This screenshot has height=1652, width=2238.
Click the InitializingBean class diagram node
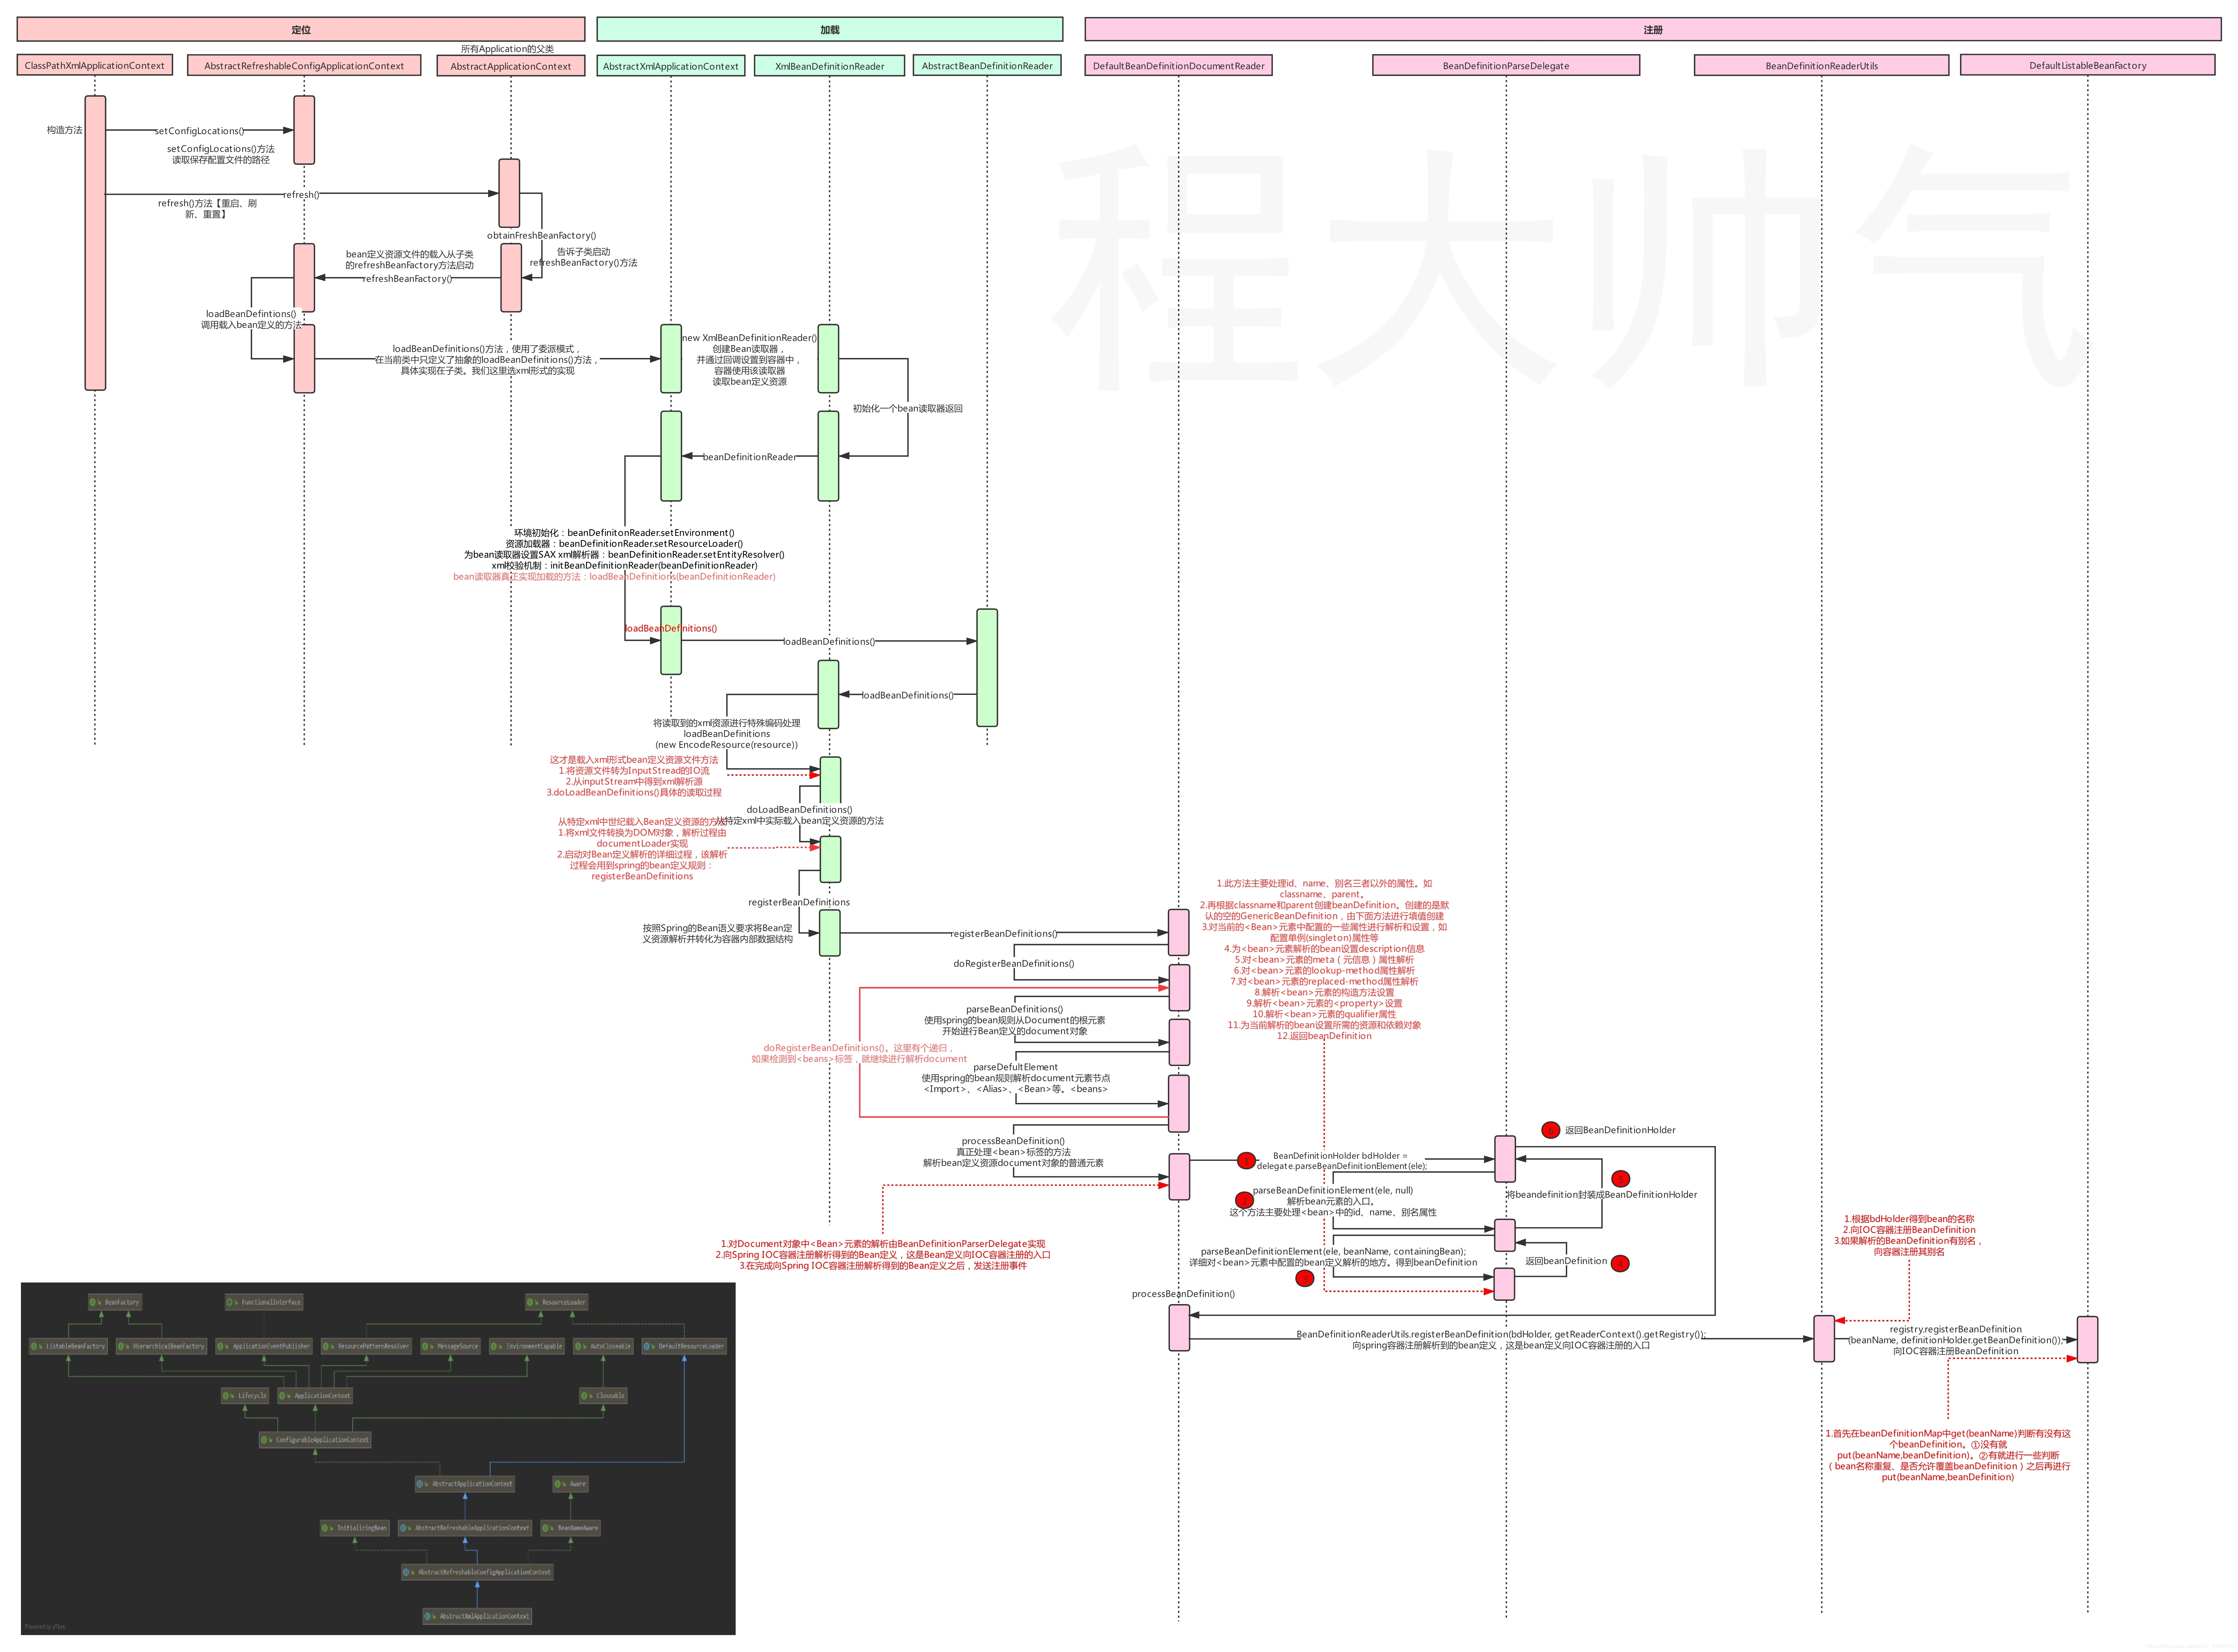pyautogui.click(x=355, y=1528)
